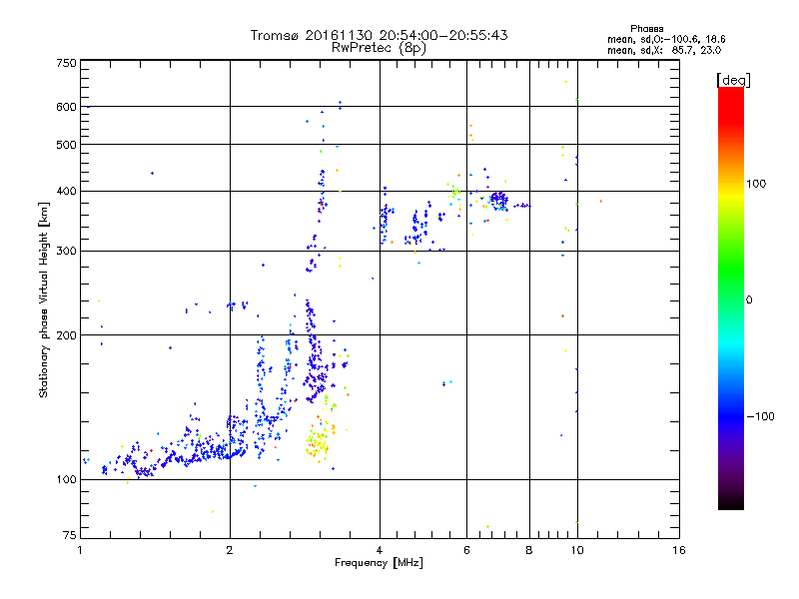Click the frequency axis tick label "4"

pos(380,550)
